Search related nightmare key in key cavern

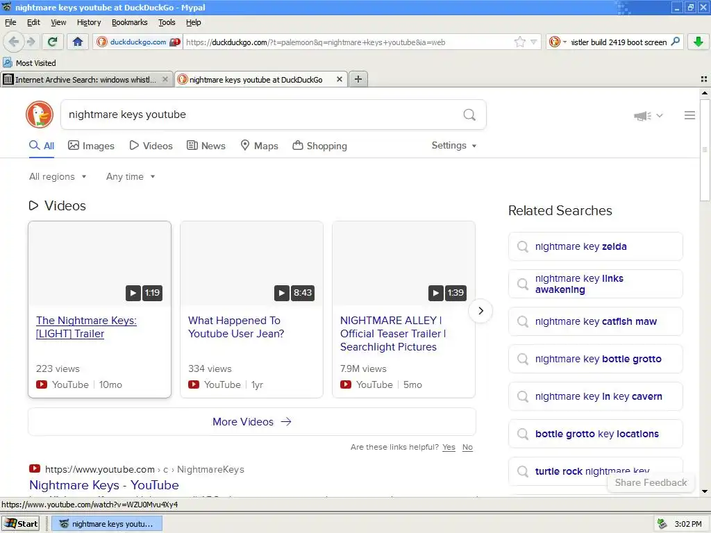click(595, 396)
